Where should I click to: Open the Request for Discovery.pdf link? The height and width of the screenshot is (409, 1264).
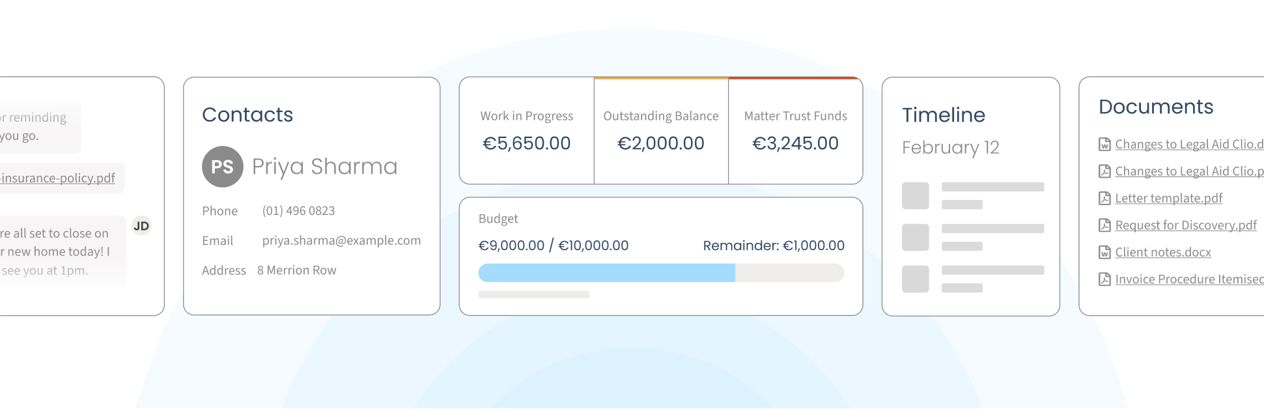pos(1186,225)
